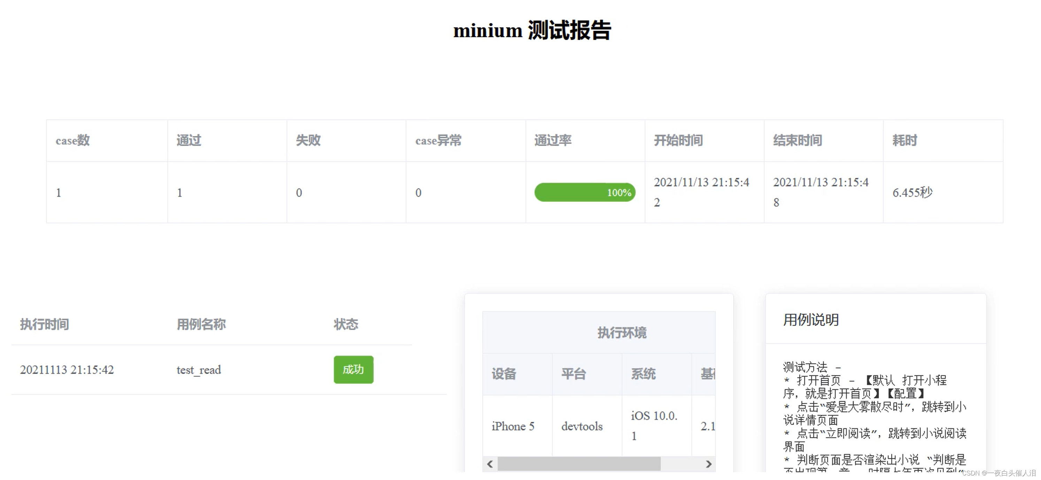Screen dimensions: 1041x480
Task: Click the 耗时 column header
Action: pyautogui.click(x=905, y=140)
